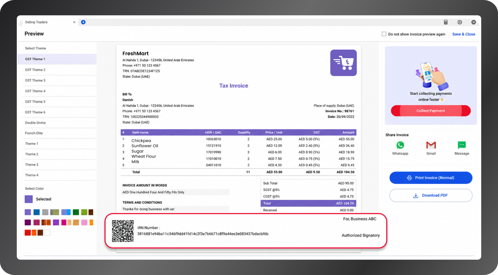Click the large Selected color swatch
498x275 pixels.
click(29, 199)
